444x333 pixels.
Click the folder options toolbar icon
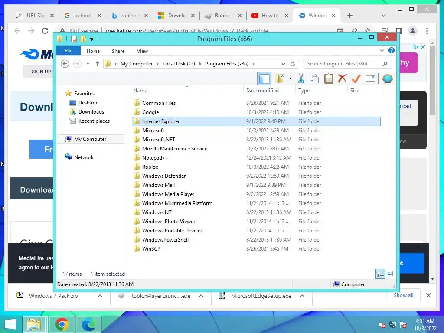click(x=280, y=78)
